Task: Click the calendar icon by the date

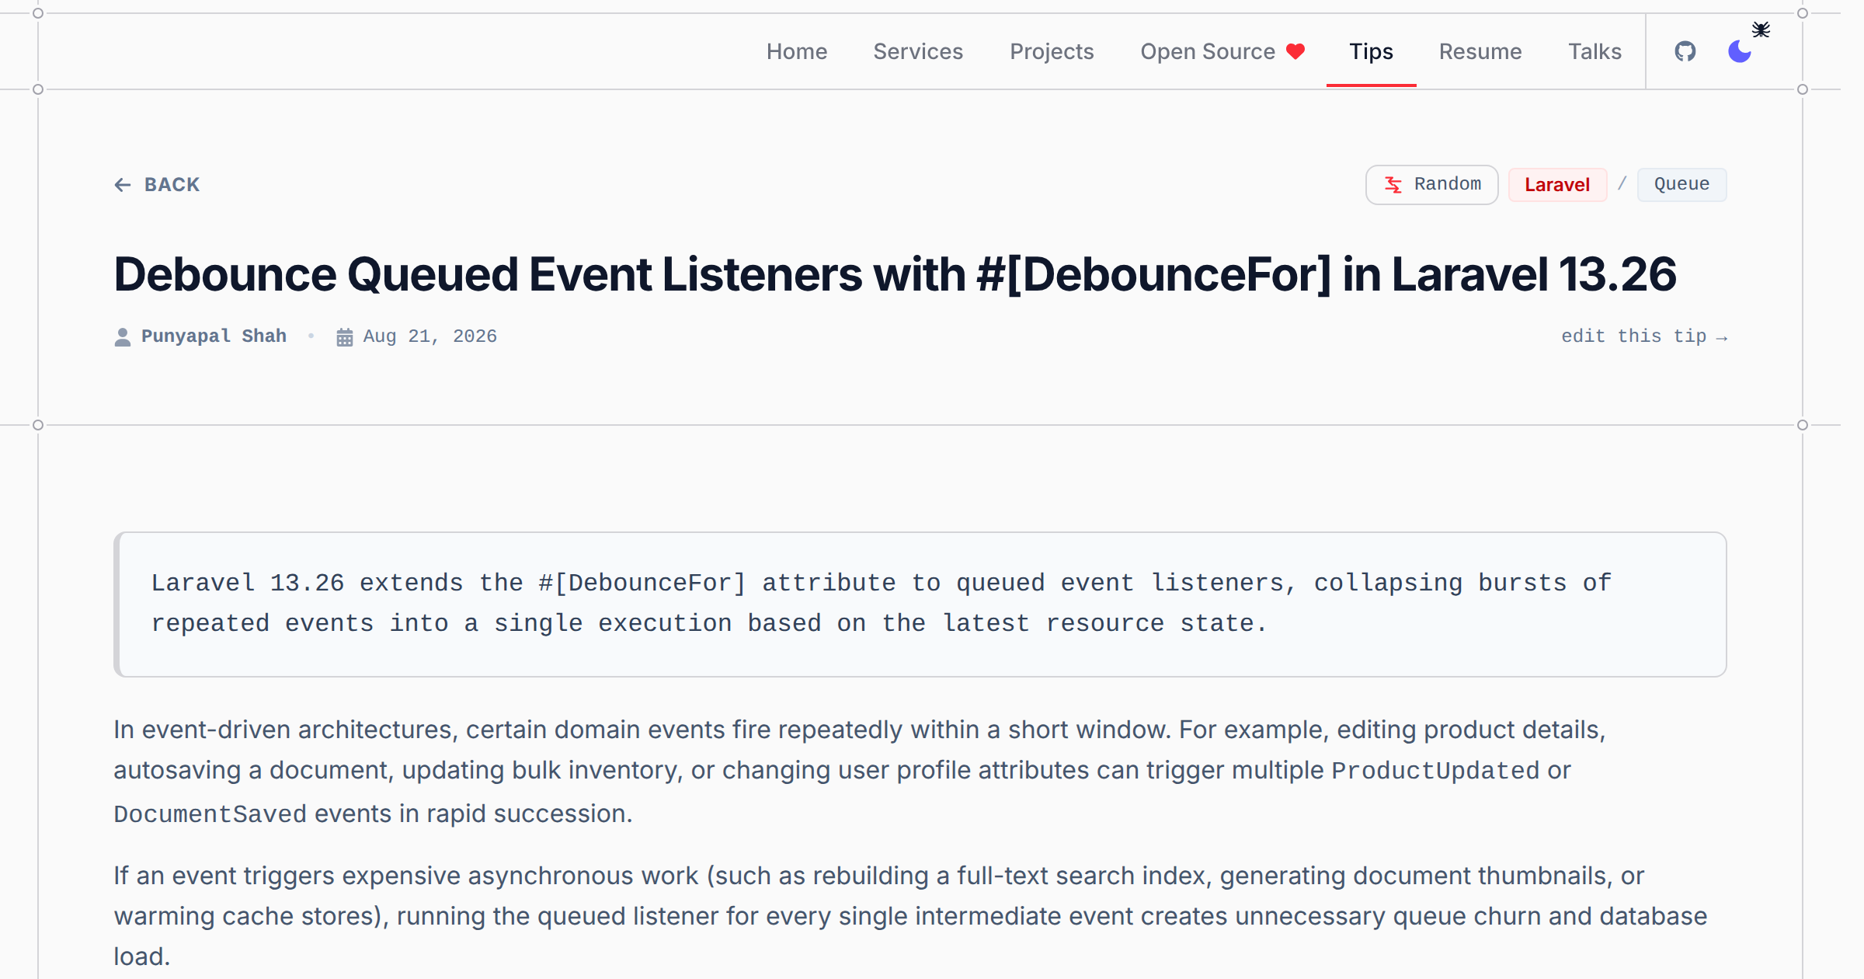Action: tap(345, 337)
